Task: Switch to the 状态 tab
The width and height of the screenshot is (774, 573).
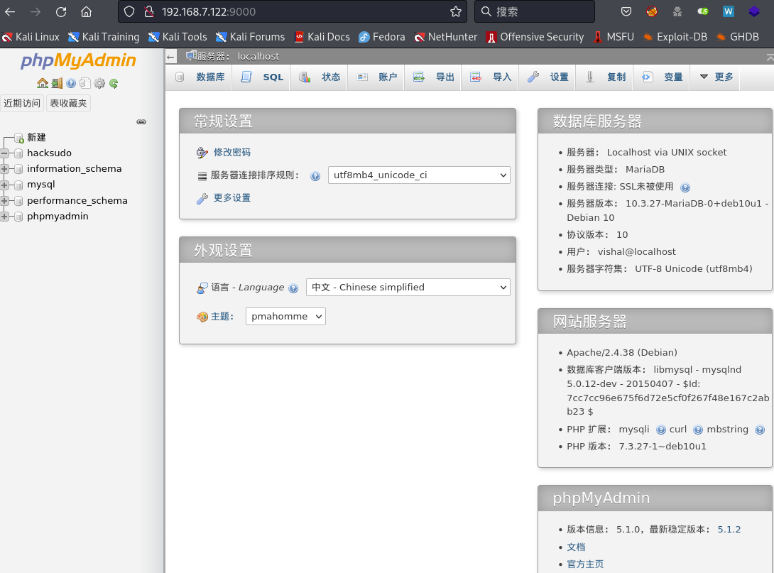Action: click(320, 77)
